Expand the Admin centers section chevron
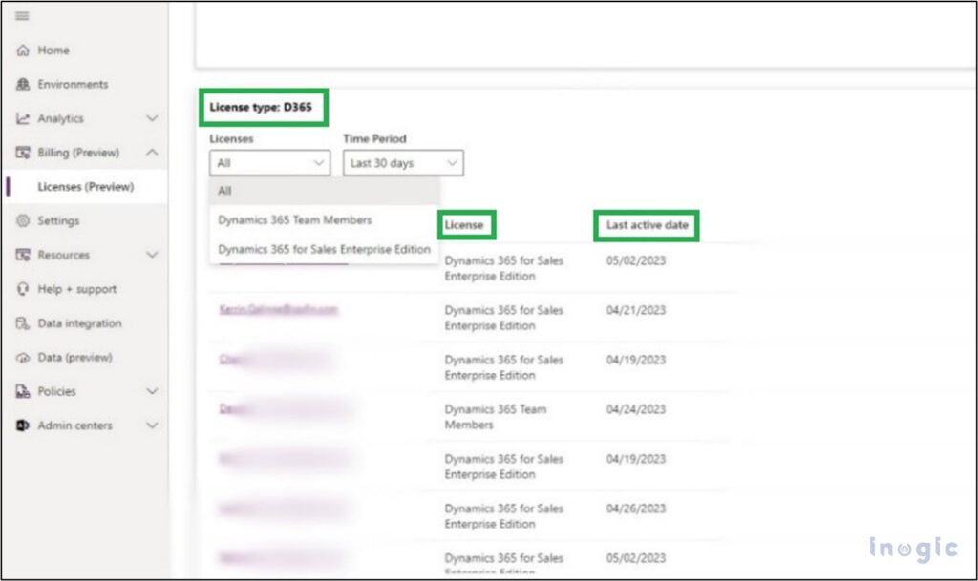 (152, 425)
